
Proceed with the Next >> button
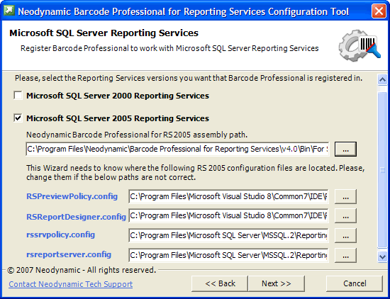click(x=277, y=283)
